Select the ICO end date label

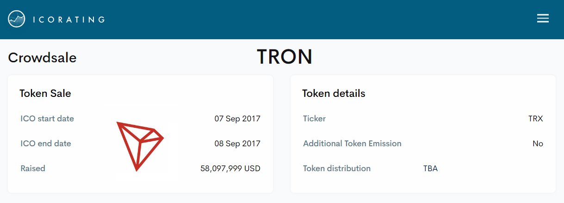[46, 143]
